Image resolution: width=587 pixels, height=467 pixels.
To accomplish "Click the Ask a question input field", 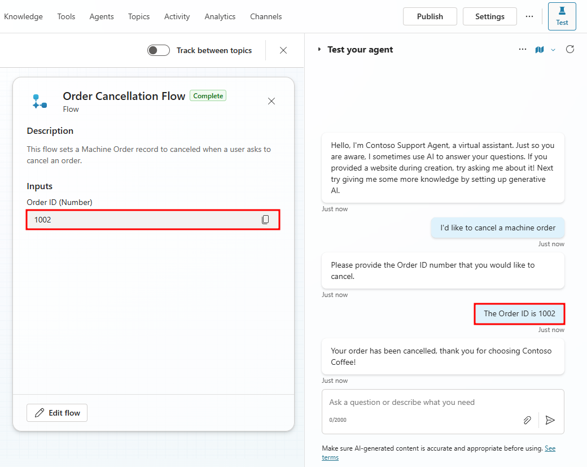I will click(x=423, y=403).
